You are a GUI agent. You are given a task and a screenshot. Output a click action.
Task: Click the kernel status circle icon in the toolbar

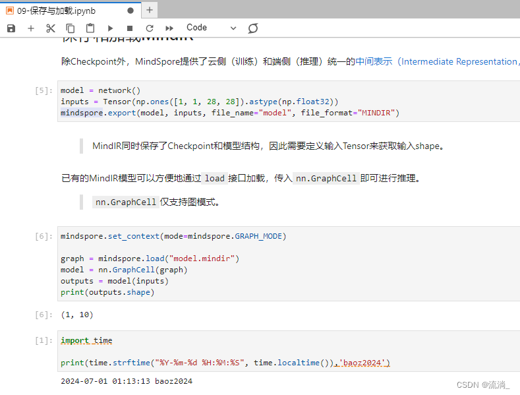[252, 28]
